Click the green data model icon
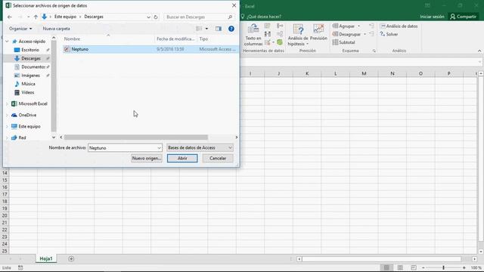Screen dimensions: 484x272 pyautogui.click(x=280, y=42)
